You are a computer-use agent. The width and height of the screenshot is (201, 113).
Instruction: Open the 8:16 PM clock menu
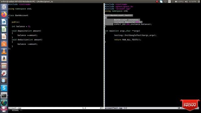tap(193, 2)
